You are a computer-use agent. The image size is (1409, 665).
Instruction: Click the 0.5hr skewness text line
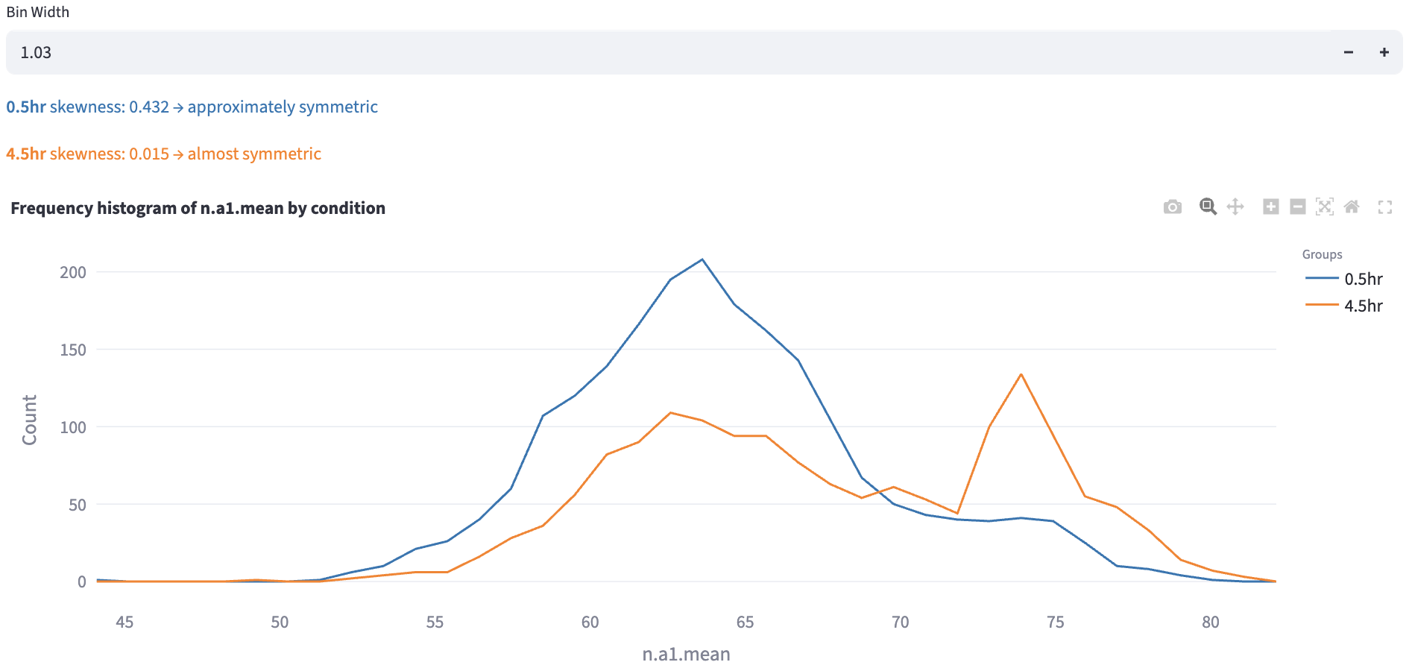[192, 107]
